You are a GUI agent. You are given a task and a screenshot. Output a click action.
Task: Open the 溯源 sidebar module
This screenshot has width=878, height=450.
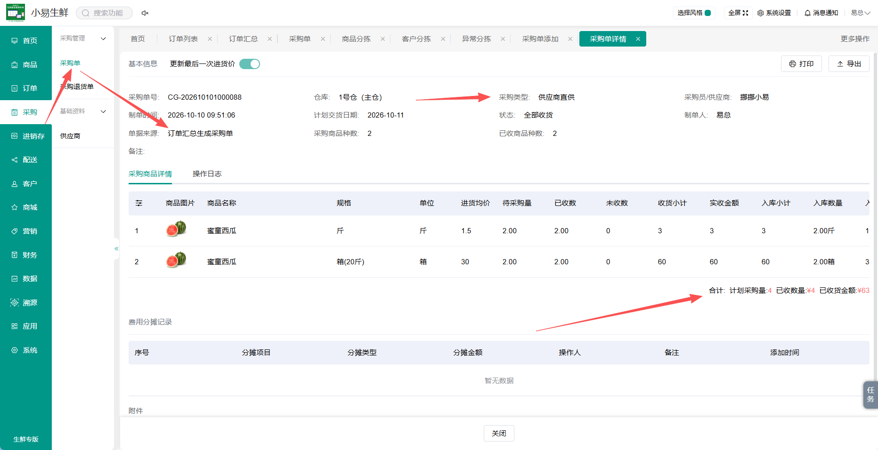(x=25, y=302)
